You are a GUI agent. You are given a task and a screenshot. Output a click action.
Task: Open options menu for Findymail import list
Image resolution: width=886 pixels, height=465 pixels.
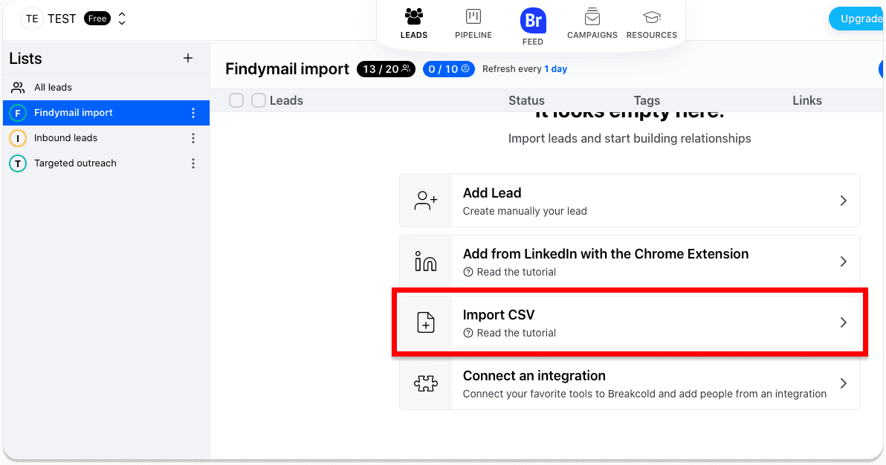pos(193,113)
